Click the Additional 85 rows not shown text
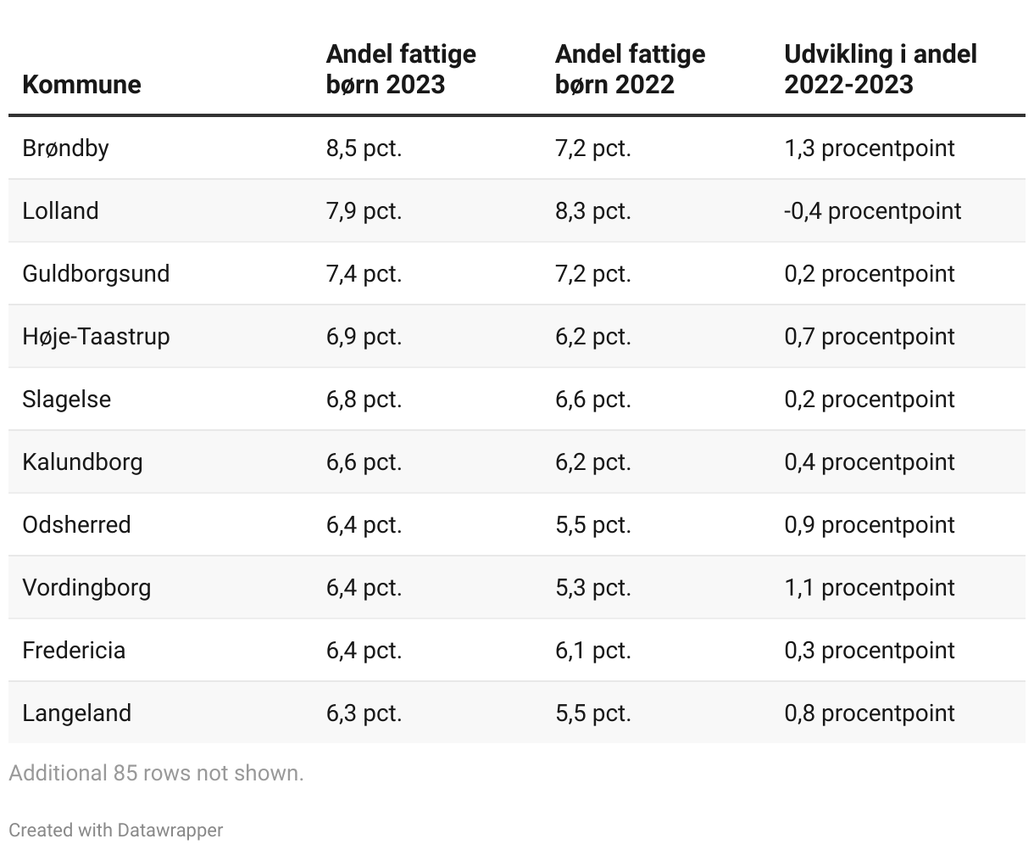Image resolution: width=1034 pixels, height=850 pixels. coord(156,773)
